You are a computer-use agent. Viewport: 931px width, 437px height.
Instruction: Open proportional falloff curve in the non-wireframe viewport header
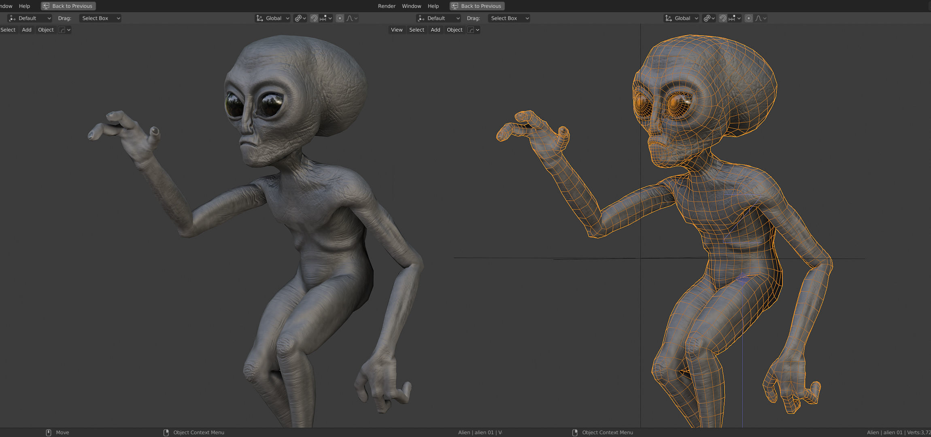point(352,18)
